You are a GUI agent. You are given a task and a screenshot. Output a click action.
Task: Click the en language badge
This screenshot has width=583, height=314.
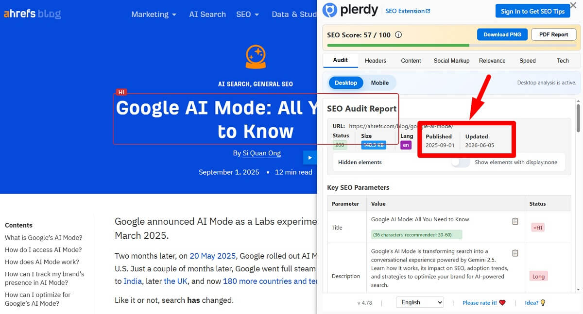pos(406,145)
